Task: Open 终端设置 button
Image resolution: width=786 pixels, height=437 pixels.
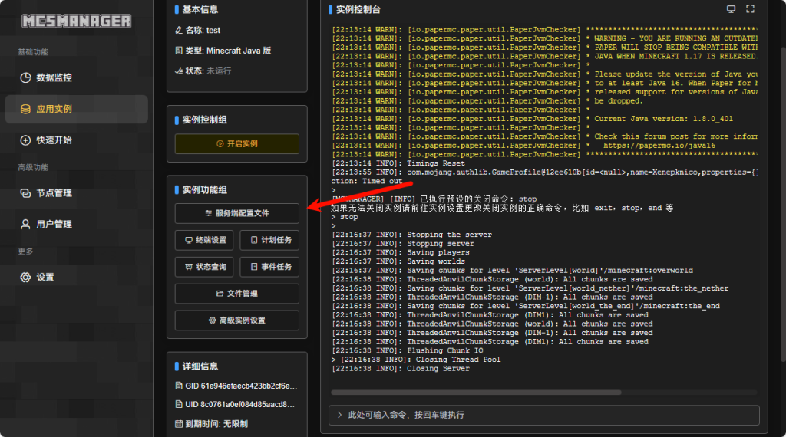Action: pyautogui.click(x=204, y=240)
